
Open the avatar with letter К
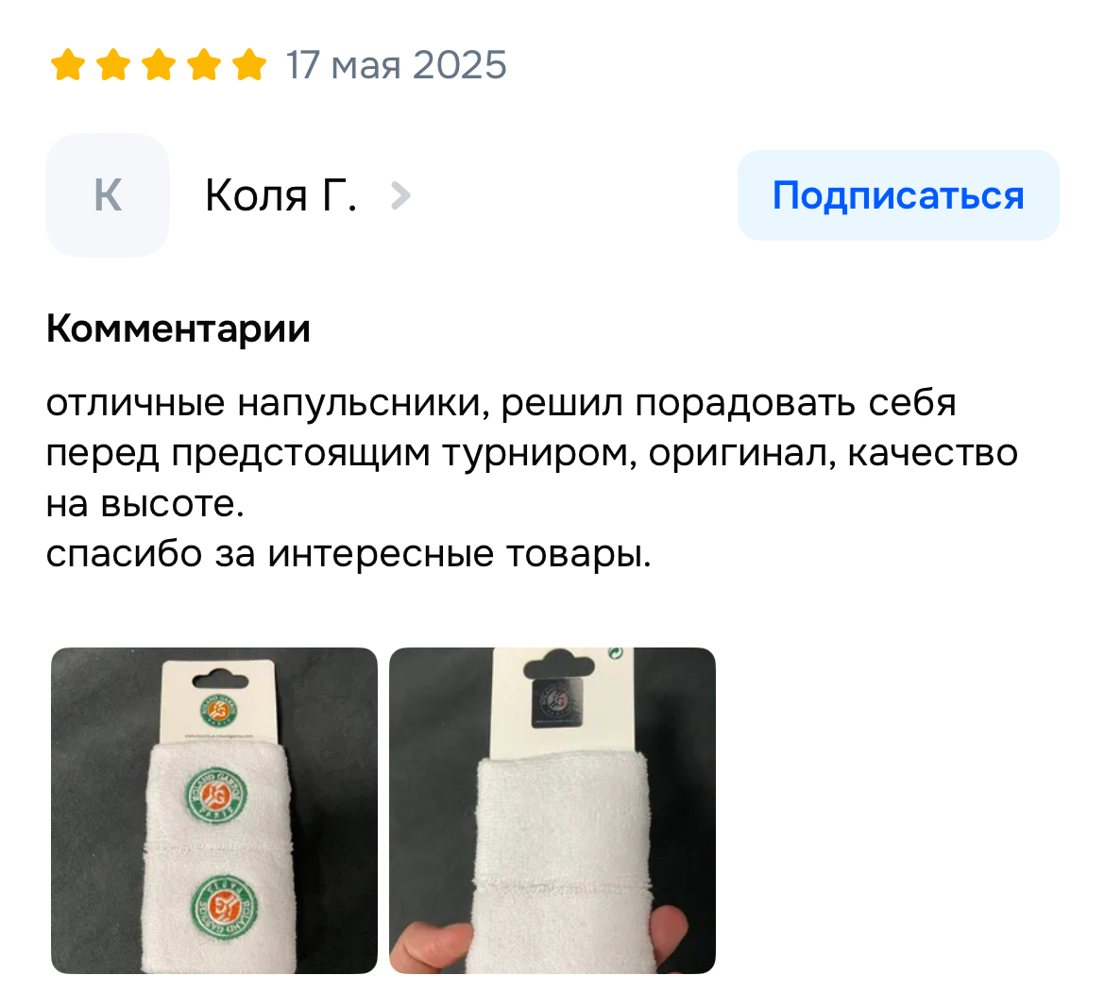[x=108, y=195]
